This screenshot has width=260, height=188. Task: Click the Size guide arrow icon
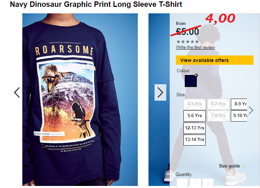click(243, 166)
